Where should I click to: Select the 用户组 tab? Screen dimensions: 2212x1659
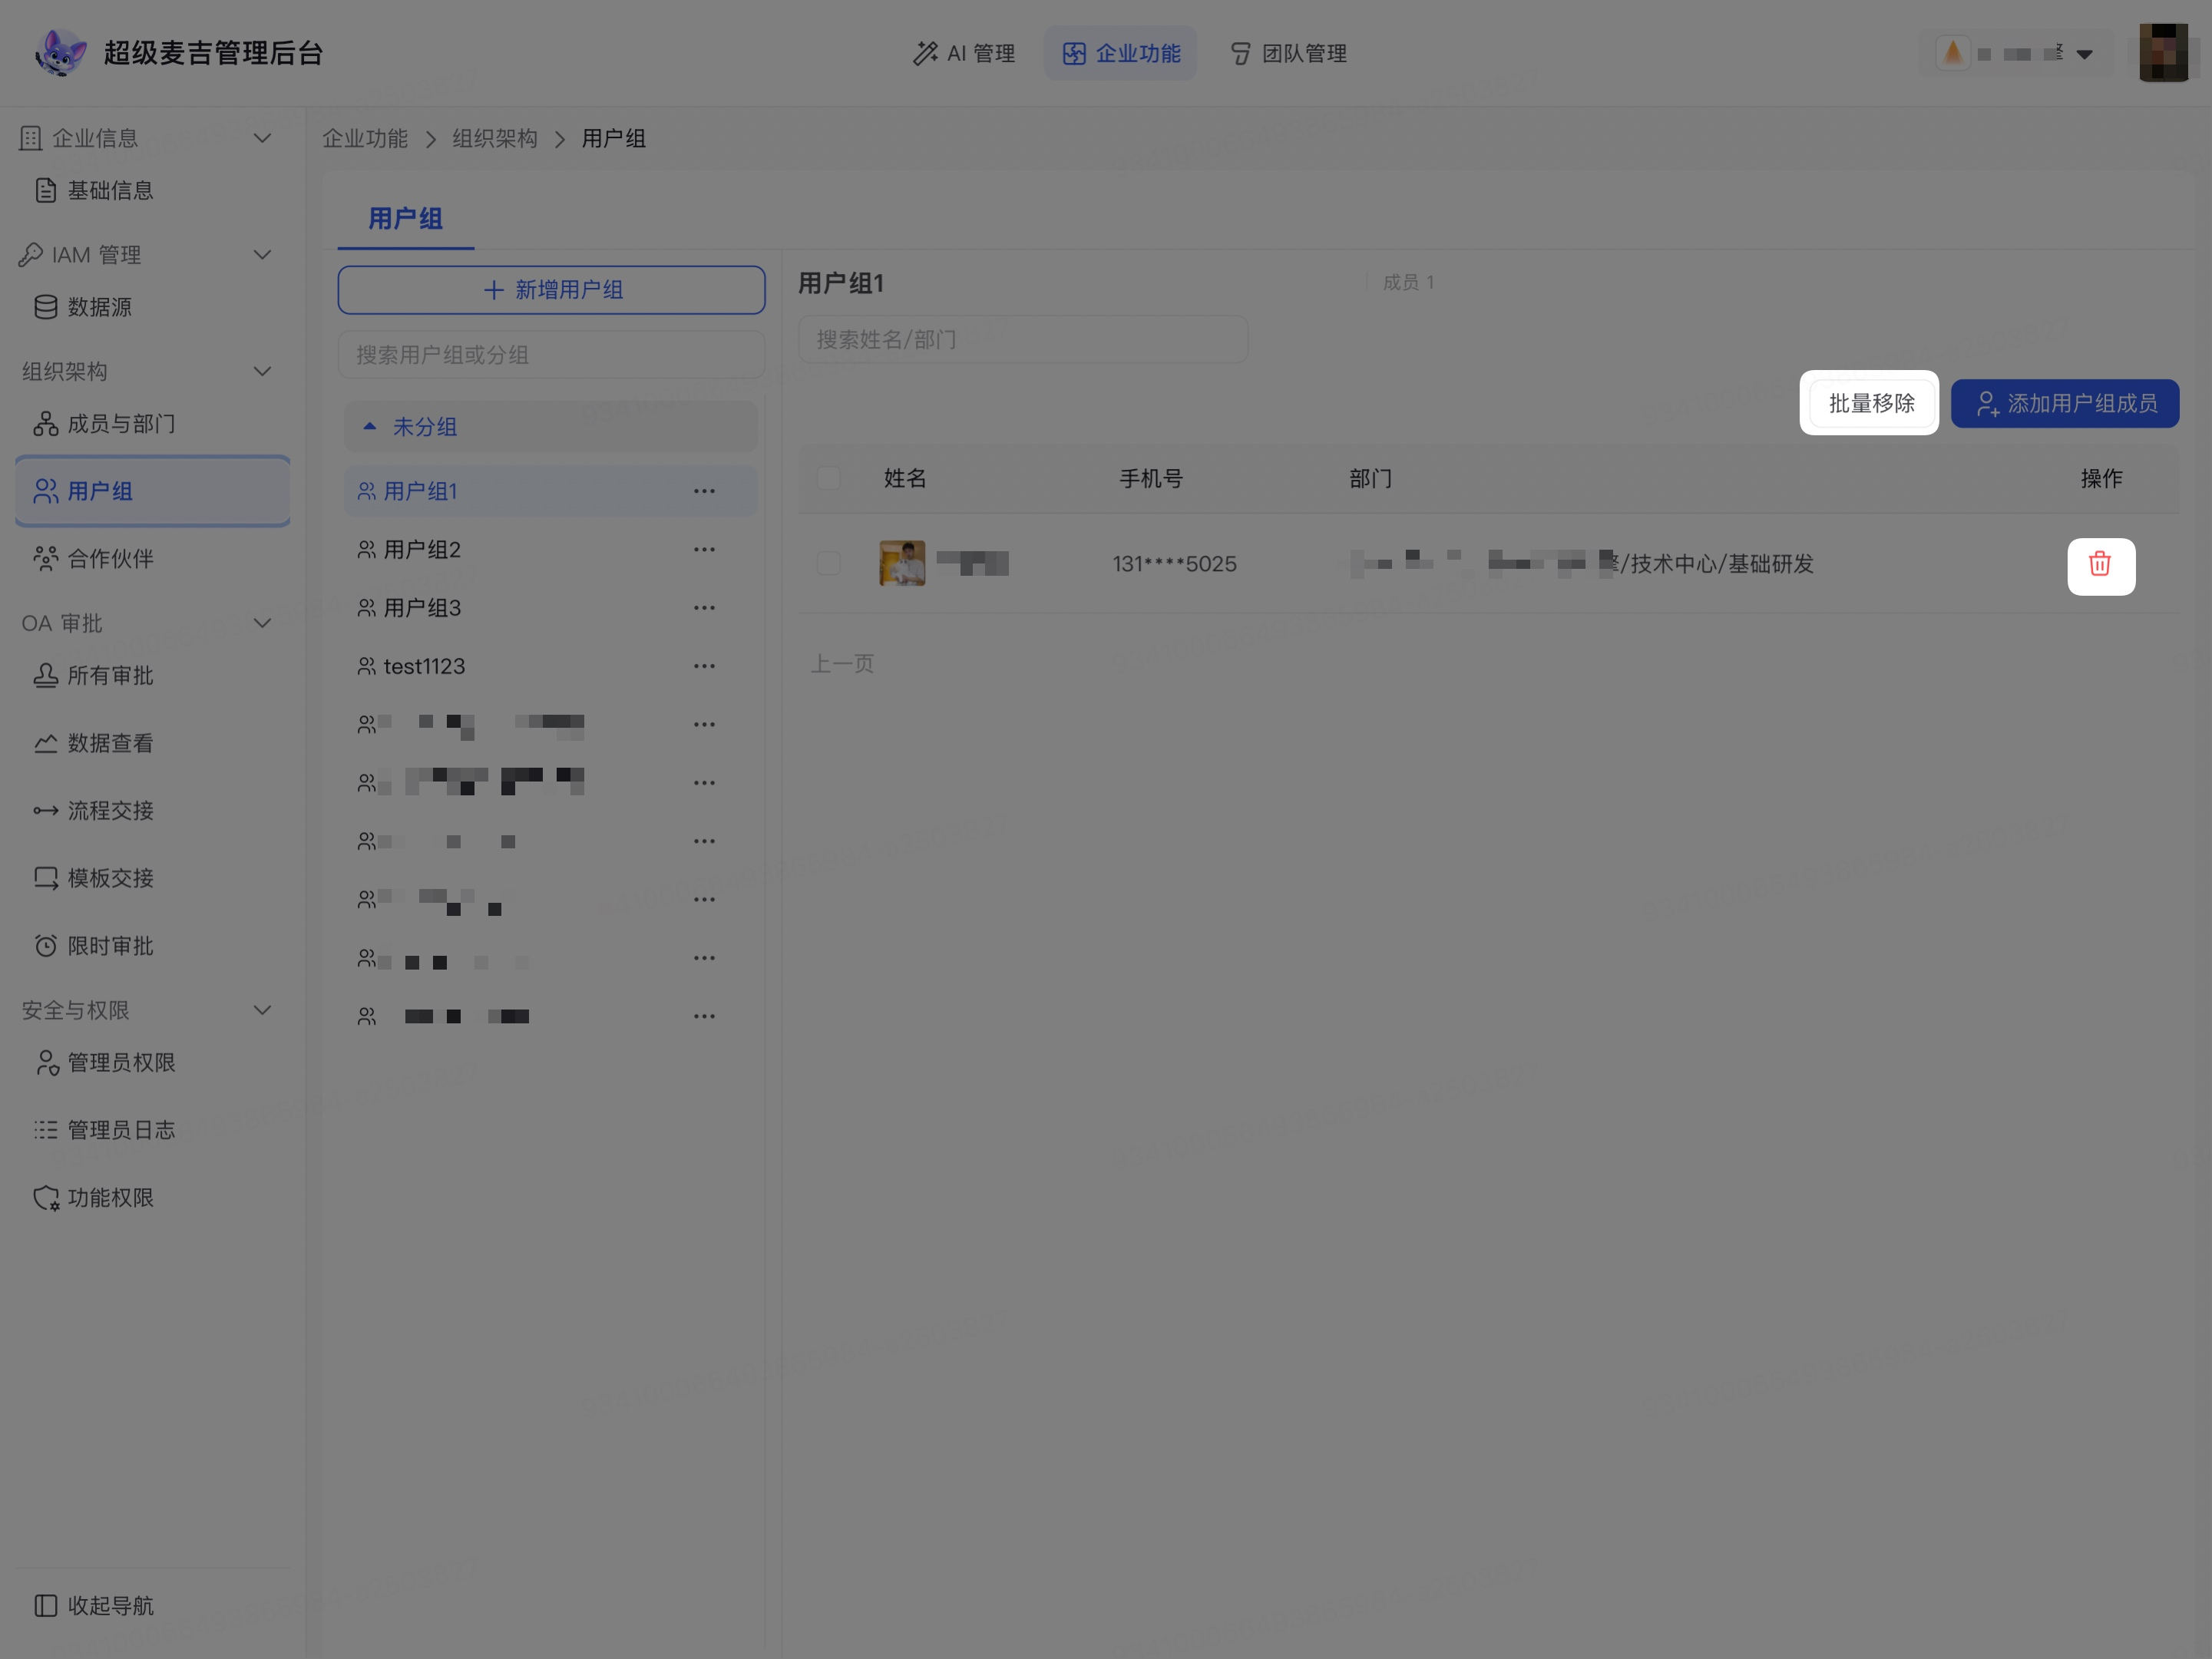point(405,219)
